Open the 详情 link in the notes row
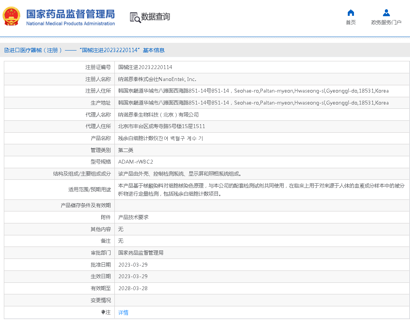Screen dimensions: 410x321 (x=123, y=313)
